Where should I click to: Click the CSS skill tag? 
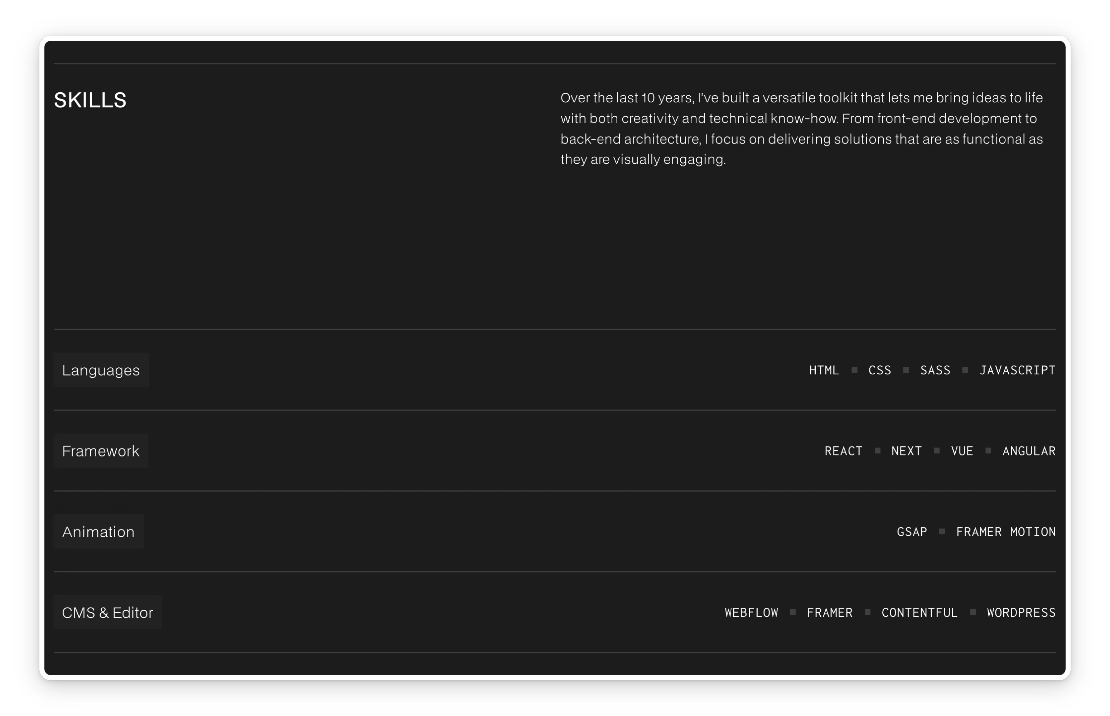click(879, 371)
